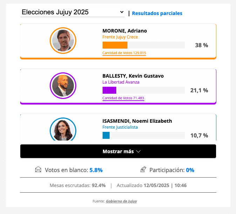Click Ballesty's purple vote progress bar
The height and width of the screenshot is (214, 236).
(109, 90)
